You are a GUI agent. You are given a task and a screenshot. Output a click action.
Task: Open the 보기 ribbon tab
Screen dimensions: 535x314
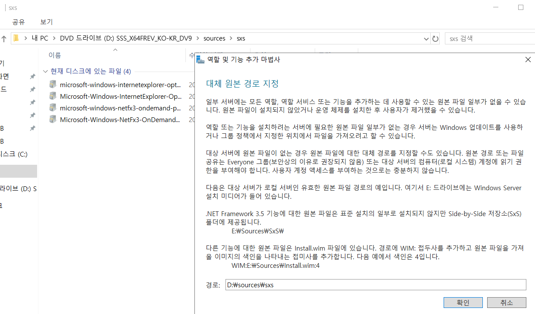(46, 22)
